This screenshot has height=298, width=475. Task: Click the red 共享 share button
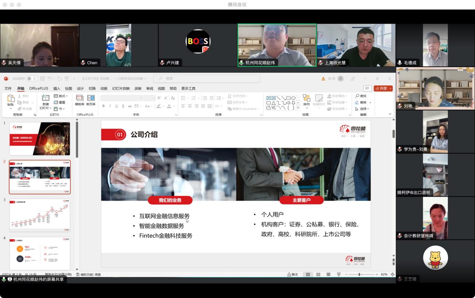tap(383, 89)
